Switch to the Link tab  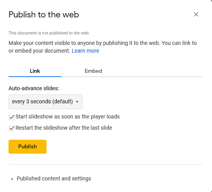(35, 71)
